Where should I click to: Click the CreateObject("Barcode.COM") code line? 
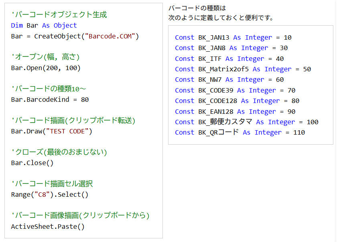coord(75,36)
